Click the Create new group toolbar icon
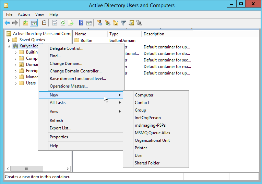 (108, 23)
